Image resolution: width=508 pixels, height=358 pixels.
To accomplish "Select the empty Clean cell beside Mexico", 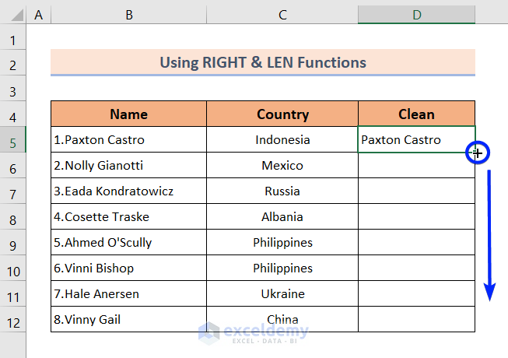I will pyautogui.click(x=416, y=166).
